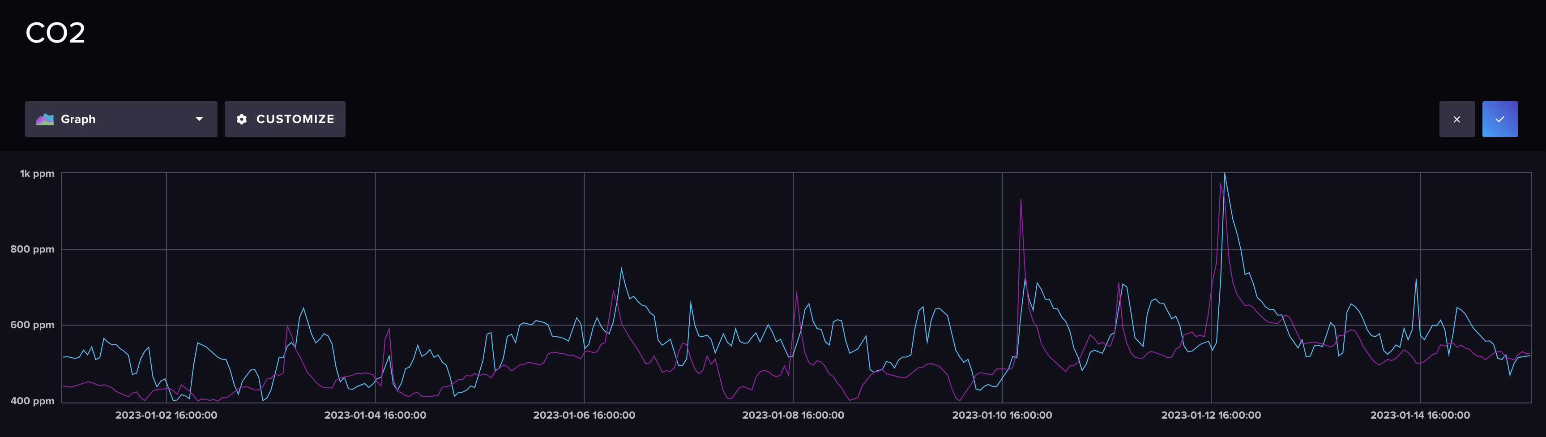Click the 800 ppm axis label
The height and width of the screenshot is (437, 1546).
pyautogui.click(x=32, y=249)
